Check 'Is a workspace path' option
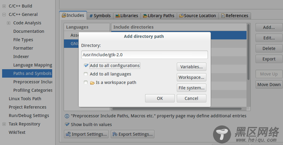 (86, 82)
